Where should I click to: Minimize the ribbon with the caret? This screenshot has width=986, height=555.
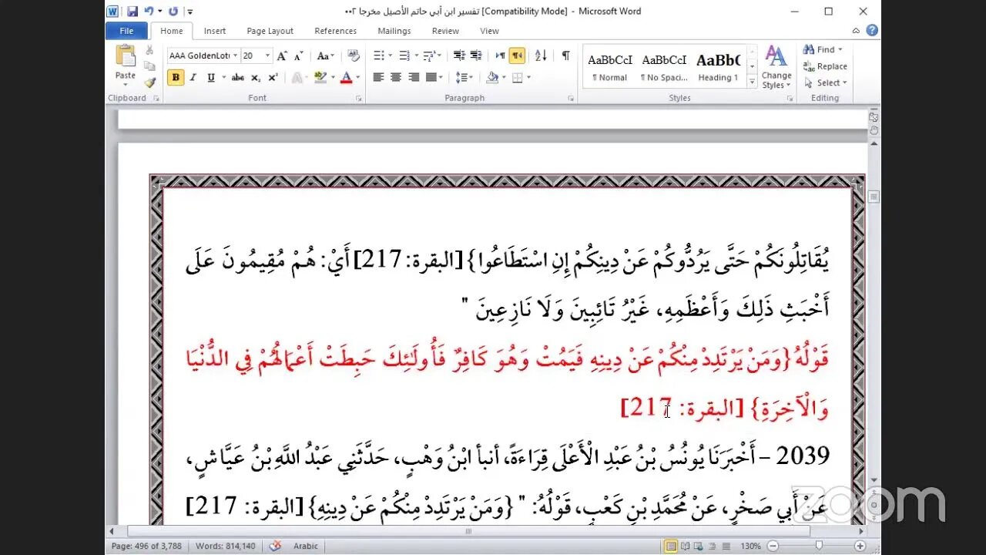(x=856, y=31)
